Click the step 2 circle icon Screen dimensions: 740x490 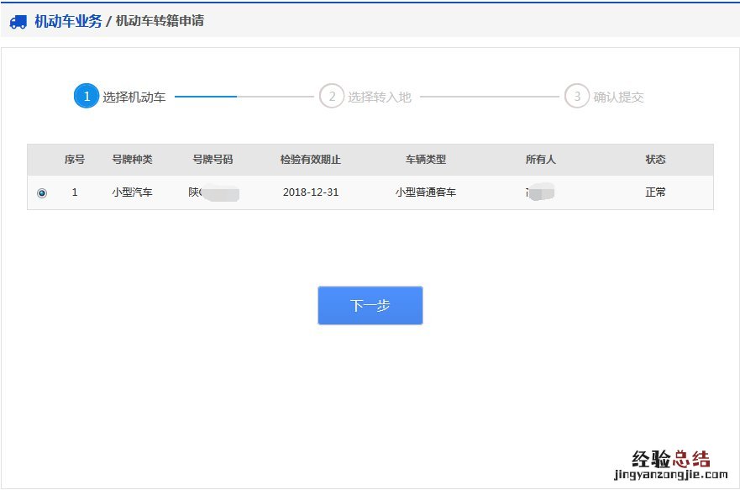pos(332,97)
